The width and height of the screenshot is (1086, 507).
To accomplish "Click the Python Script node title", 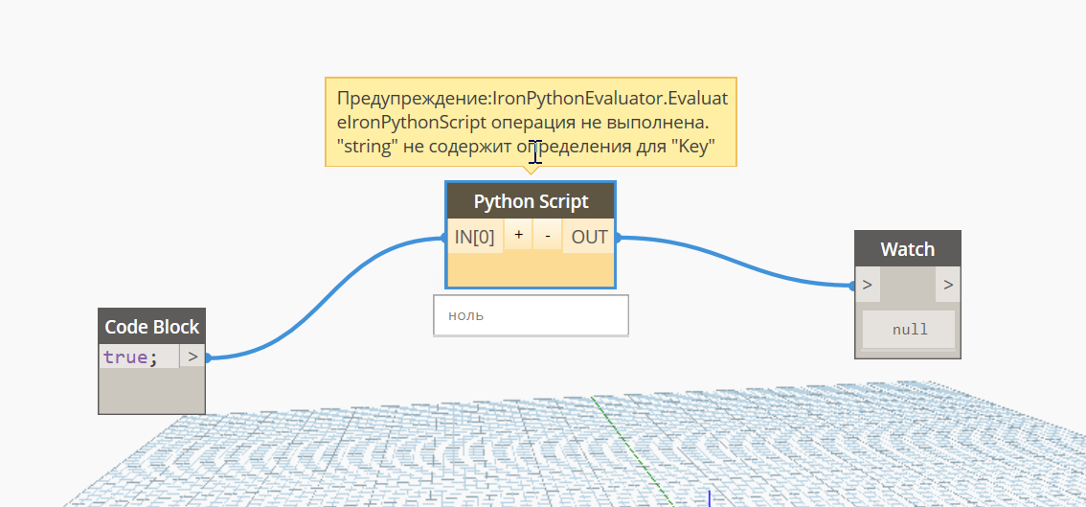I will coord(531,202).
